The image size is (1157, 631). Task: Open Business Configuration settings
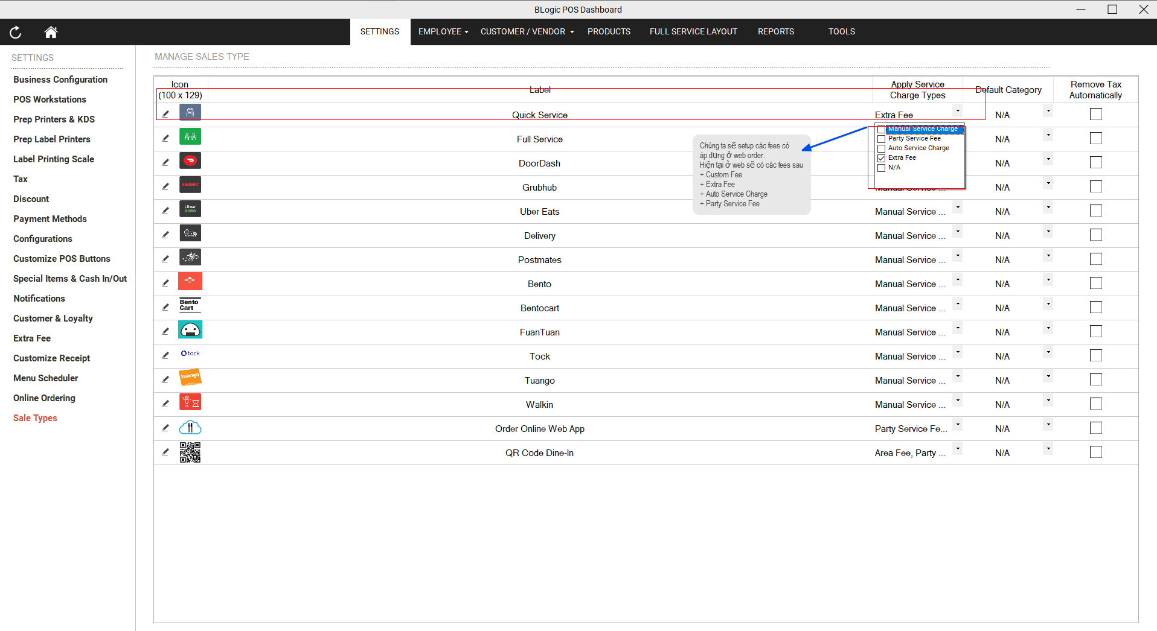(60, 80)
